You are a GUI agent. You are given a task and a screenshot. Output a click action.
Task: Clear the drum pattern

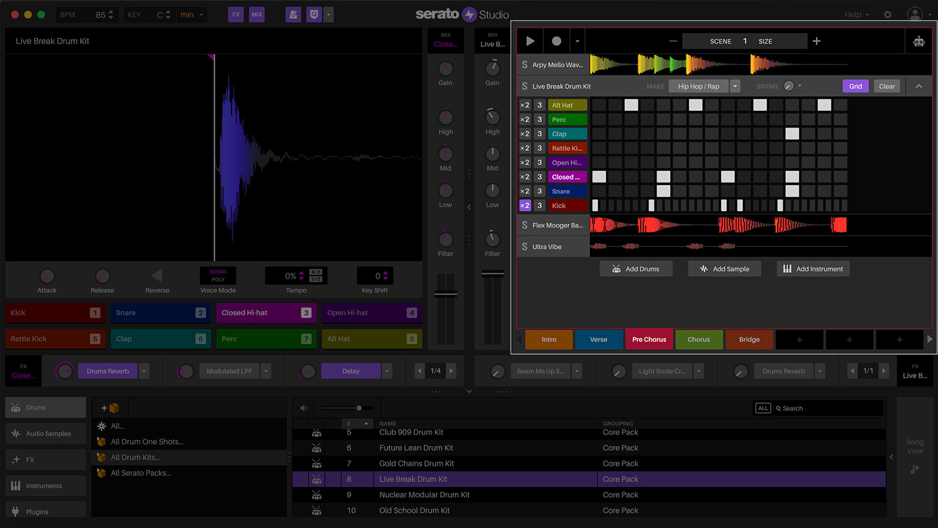click(887, 86)
